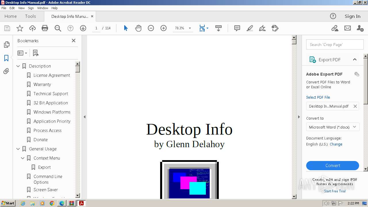Image resolution: width=368 pixels, height=207 pixels.
Task: Open the stamp/more tools icon
Action: pos(275,28)
